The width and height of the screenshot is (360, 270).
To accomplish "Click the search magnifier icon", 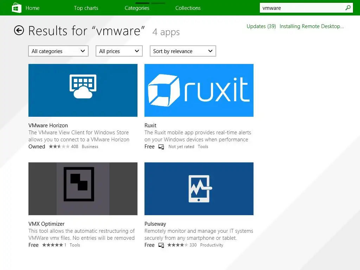I will [348, 8].
